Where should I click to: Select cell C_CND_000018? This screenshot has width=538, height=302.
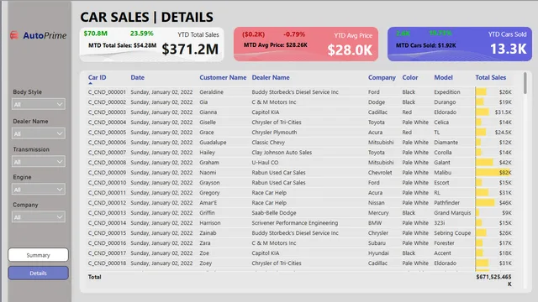(107, 263)
